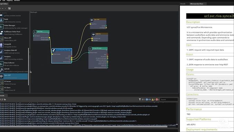Select the Menu API service icon
Screen dimensions: 234x132
tap(1, 39)
